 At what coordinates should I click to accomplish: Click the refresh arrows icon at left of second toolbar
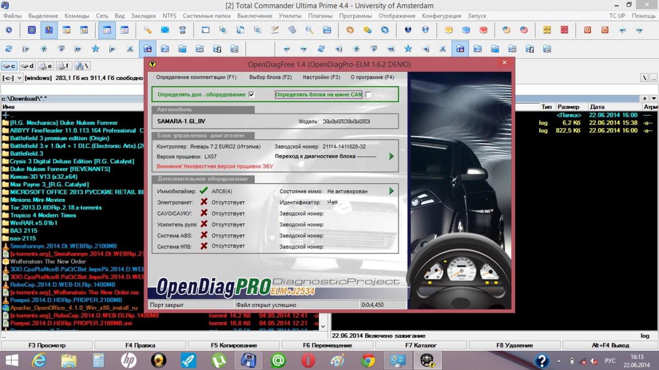[9, 49]
